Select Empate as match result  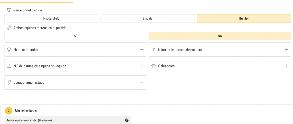[148, 18]
